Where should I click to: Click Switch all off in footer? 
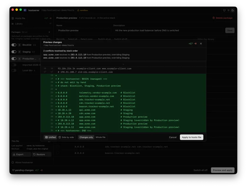200,170
